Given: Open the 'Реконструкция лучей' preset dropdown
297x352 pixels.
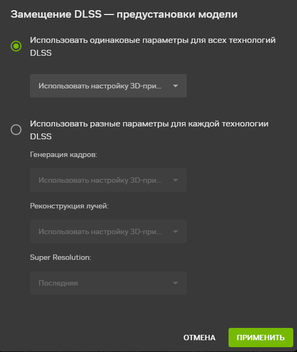Looking at the screenshot, I should pos(108,231).
